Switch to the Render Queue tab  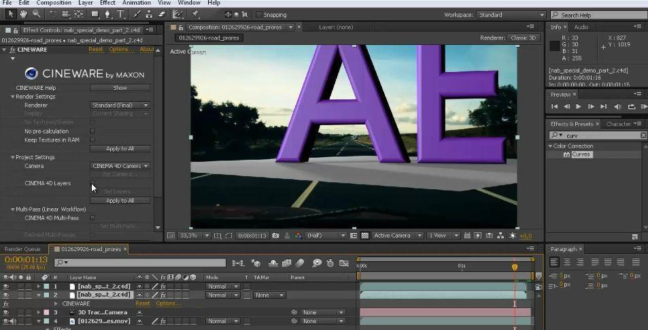22,249
